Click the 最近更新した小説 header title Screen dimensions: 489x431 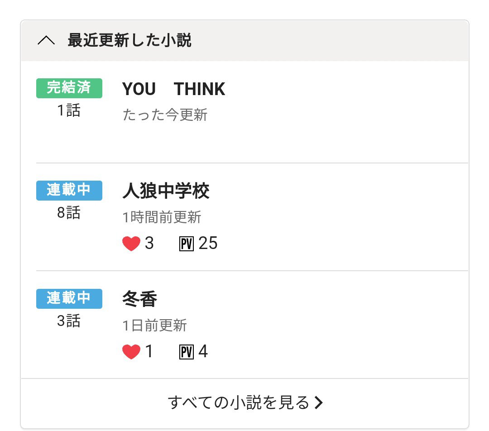tap(129, 41)
